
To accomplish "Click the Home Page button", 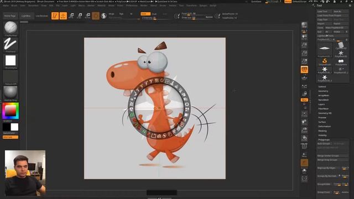I will tap(10, 16).
